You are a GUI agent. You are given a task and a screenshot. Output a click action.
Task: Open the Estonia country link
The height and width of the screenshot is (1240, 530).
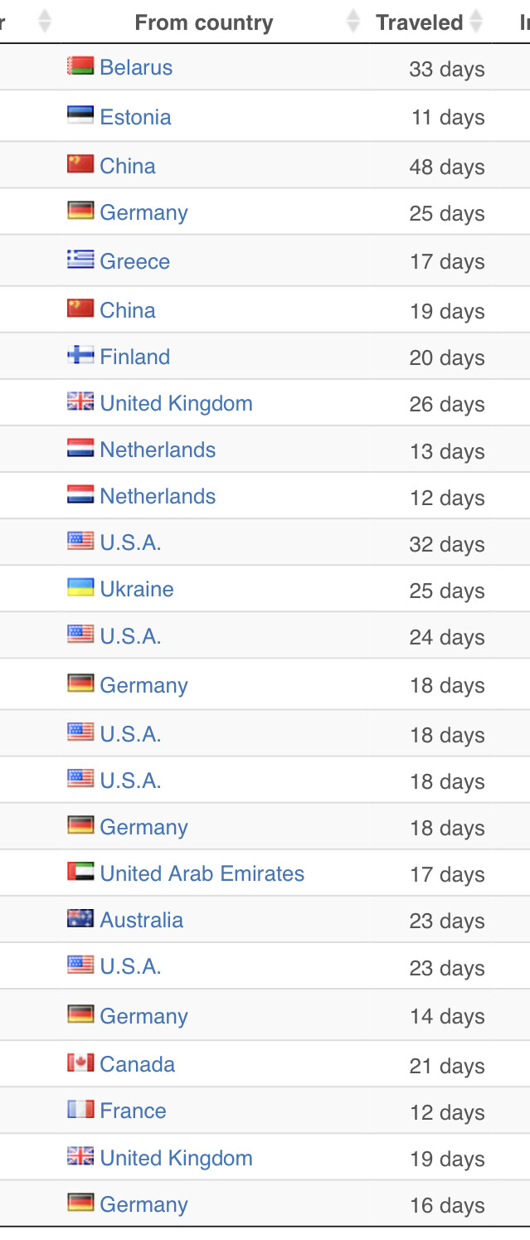point(135,117)
